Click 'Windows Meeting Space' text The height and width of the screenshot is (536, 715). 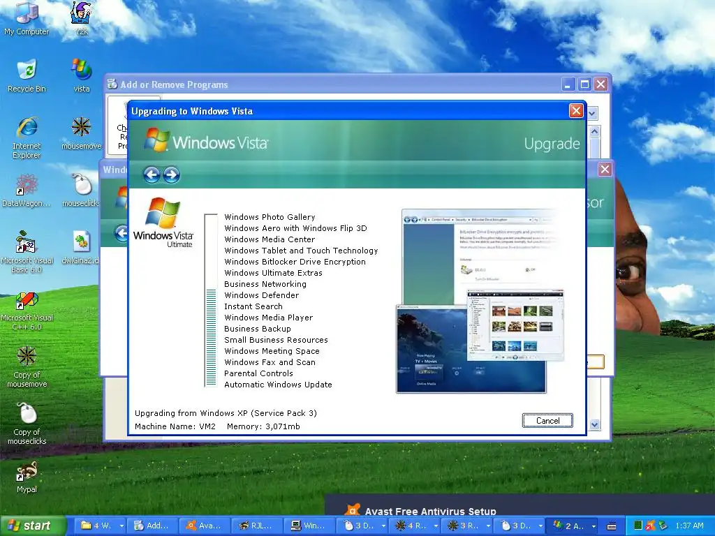(x=272, y=351)
